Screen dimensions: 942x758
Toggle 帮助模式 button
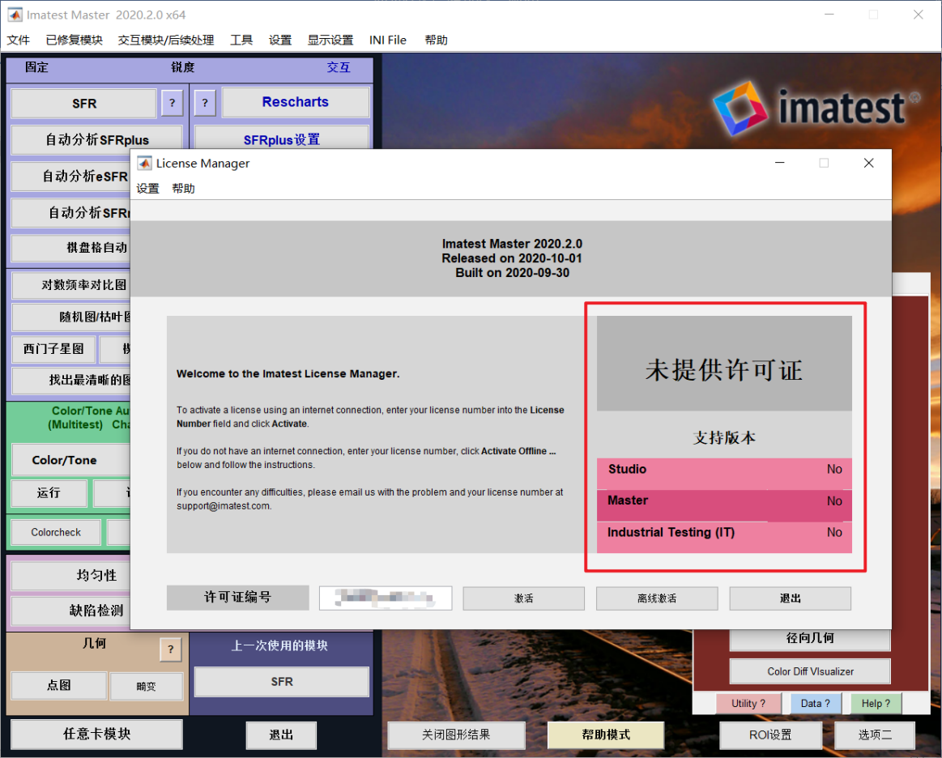[606, 735]
